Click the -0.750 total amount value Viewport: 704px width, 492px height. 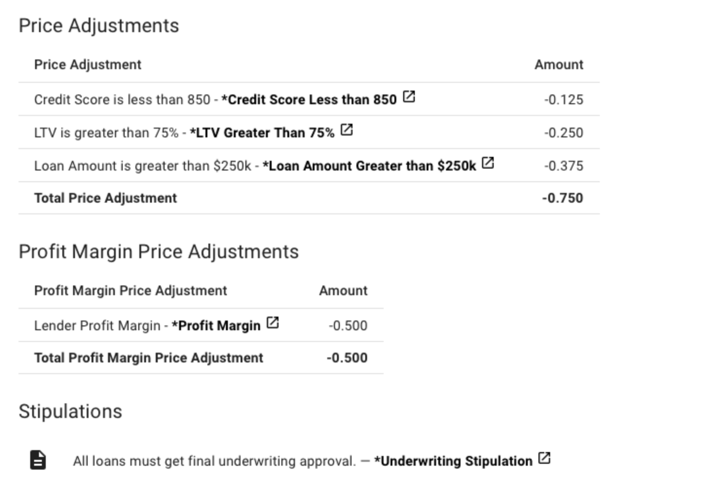point(562,198)
